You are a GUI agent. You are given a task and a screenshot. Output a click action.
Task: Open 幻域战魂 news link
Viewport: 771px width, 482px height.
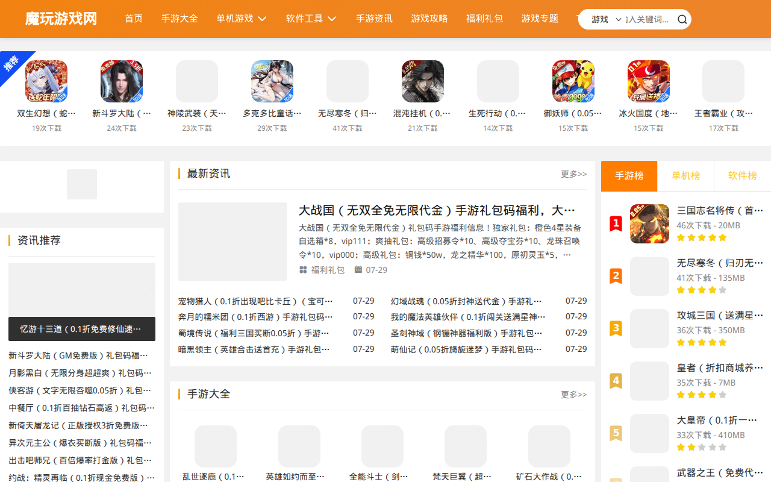click(466, 301)
